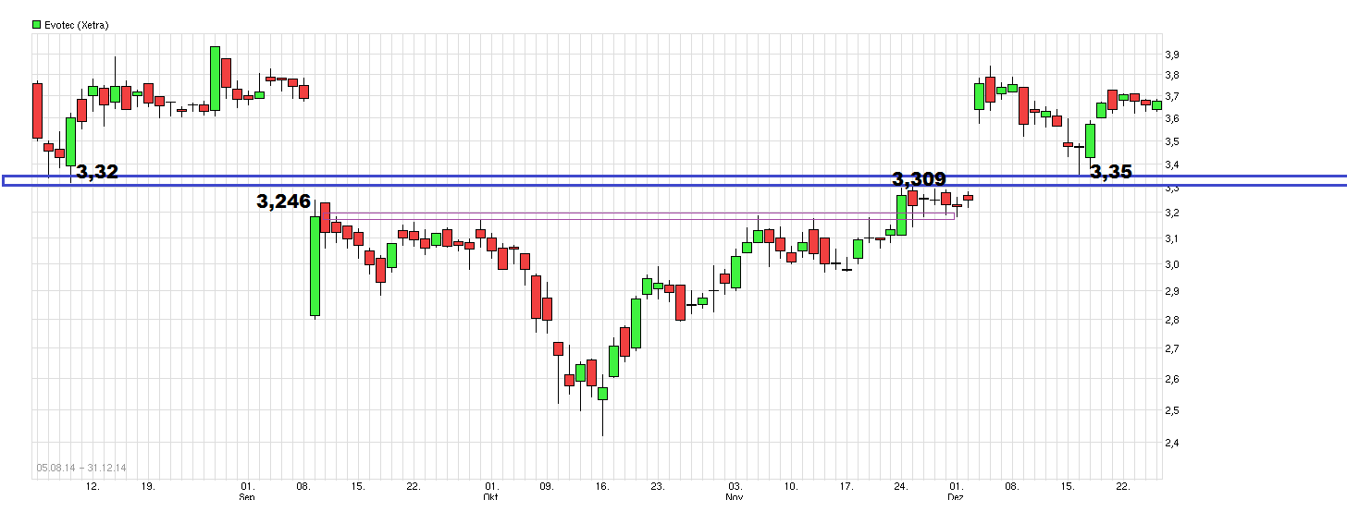Image resolution: width=1347 pixels, height=524 pixels.
Task: Select the 01. Okt date marker
Action: (x=492, y=491)
